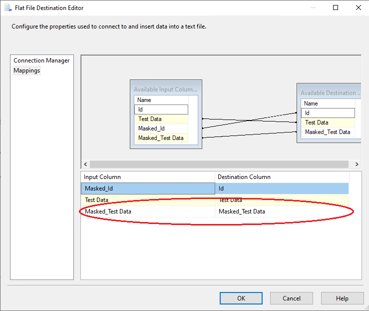
Task: Select Id in Available Input Columns
Action: 161,109
